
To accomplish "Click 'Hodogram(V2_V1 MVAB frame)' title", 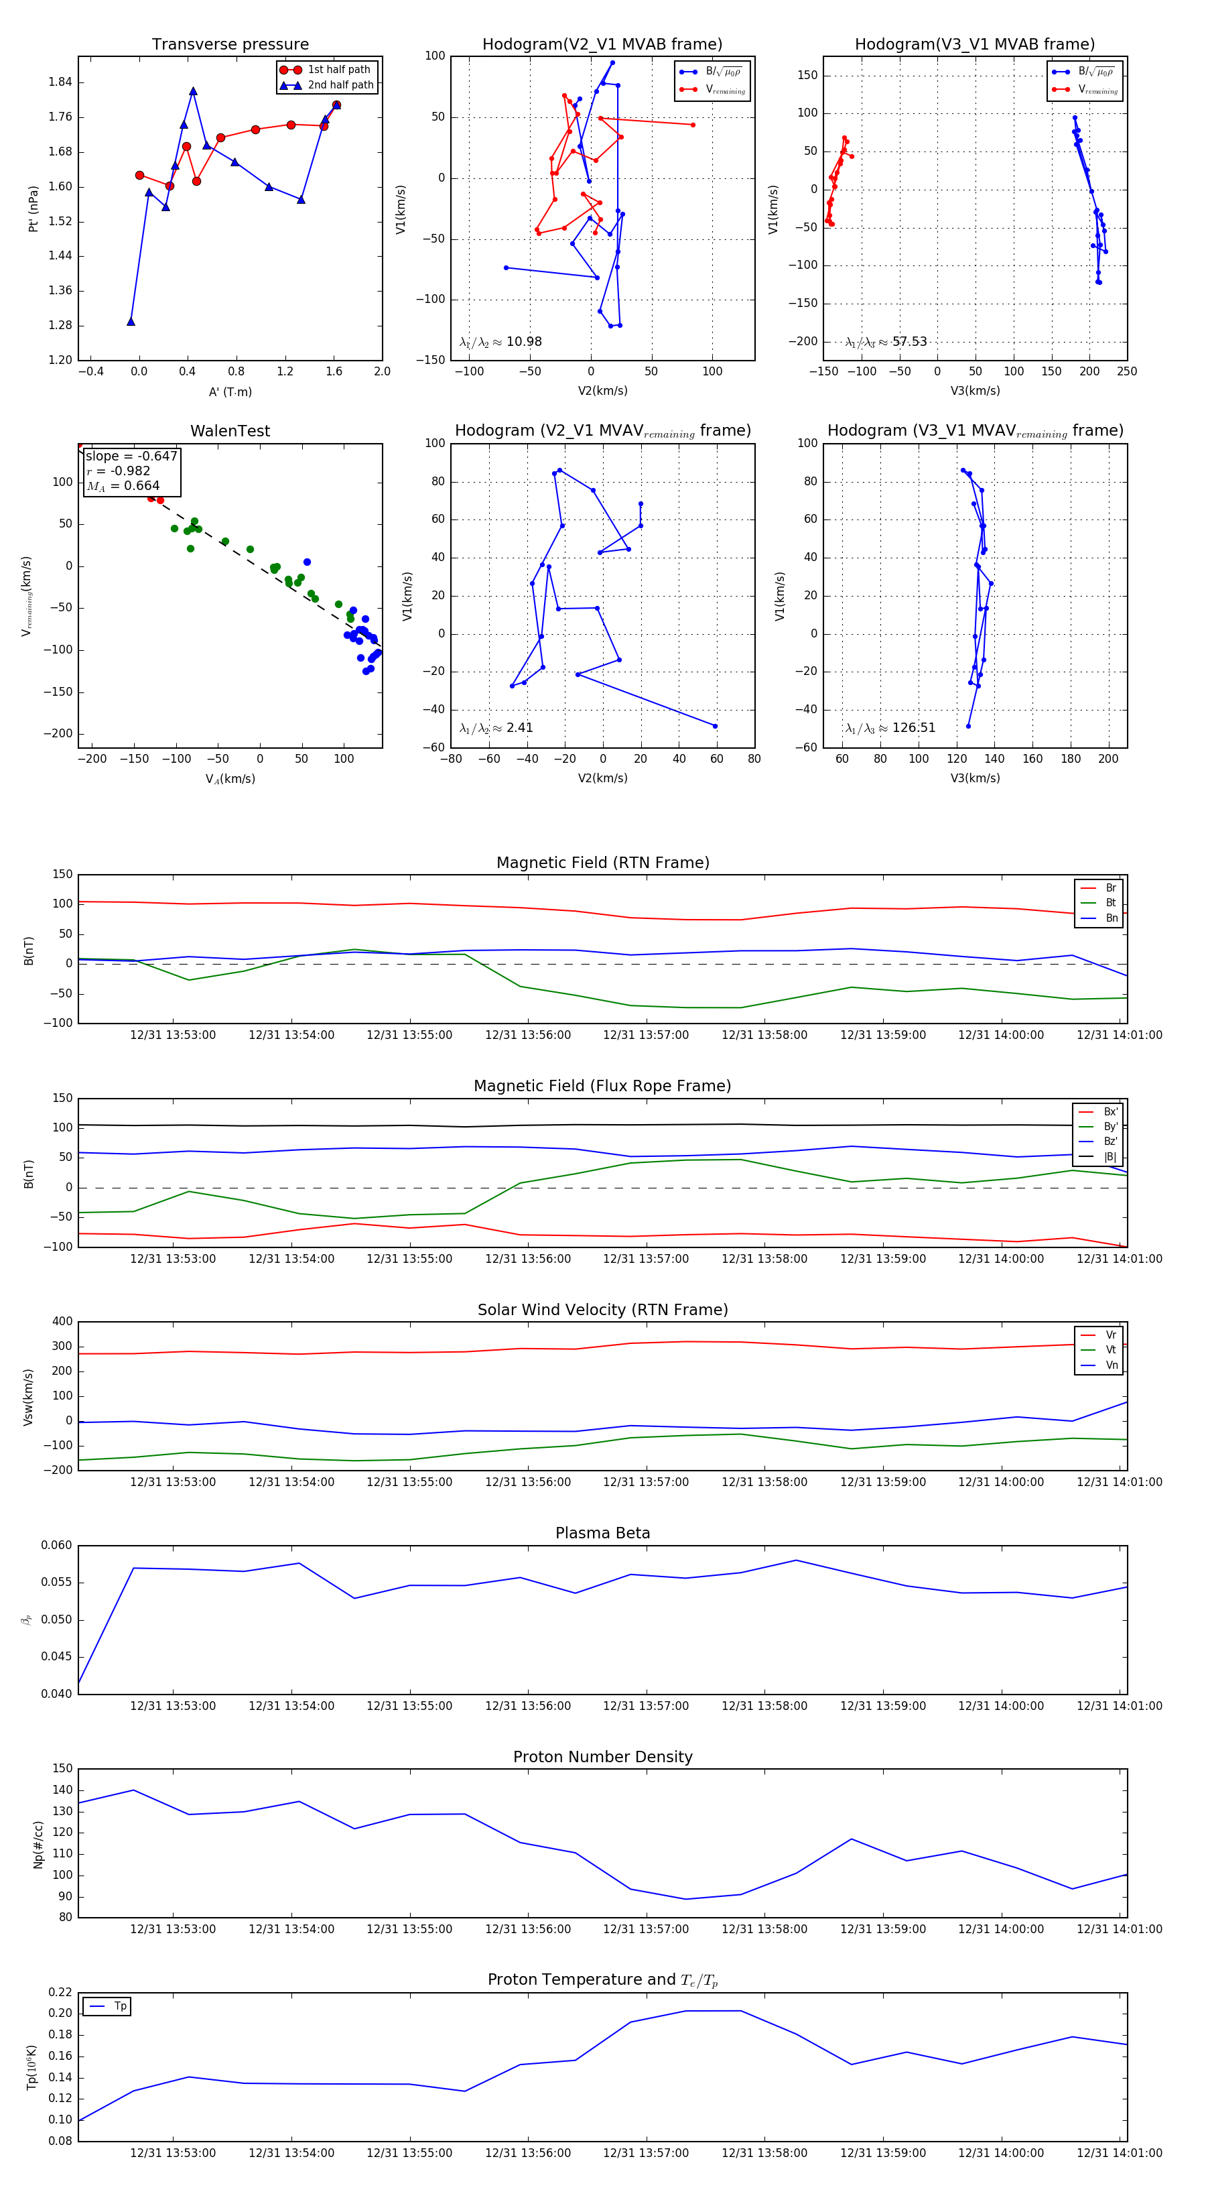I will coord(602,45).
